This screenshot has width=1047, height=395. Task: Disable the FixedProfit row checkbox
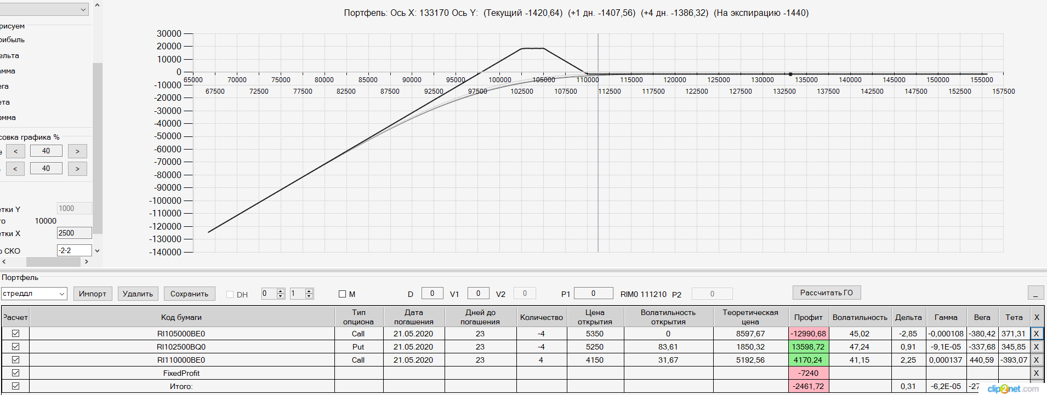point(15,373)
